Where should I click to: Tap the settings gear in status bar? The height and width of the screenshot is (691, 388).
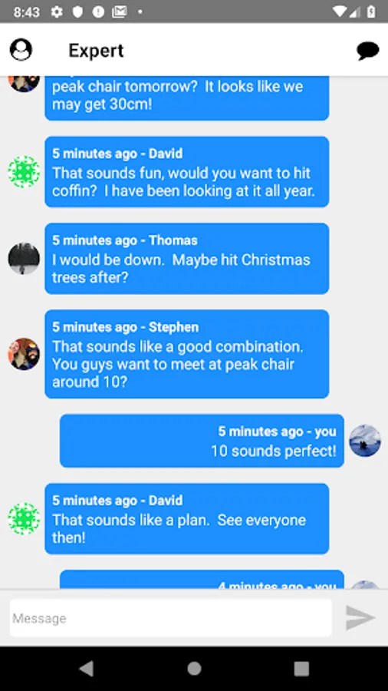coord(57,12)
